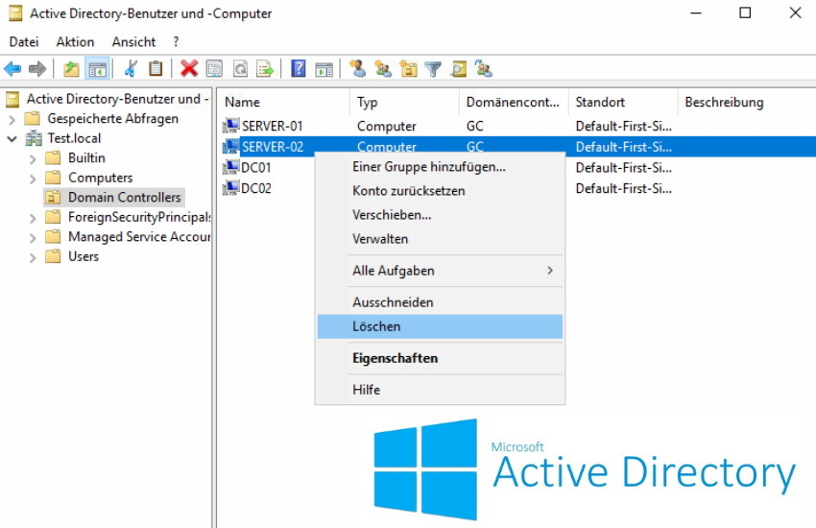
Task: Sort by the Beschreibung column header
Action: [747, 102]
